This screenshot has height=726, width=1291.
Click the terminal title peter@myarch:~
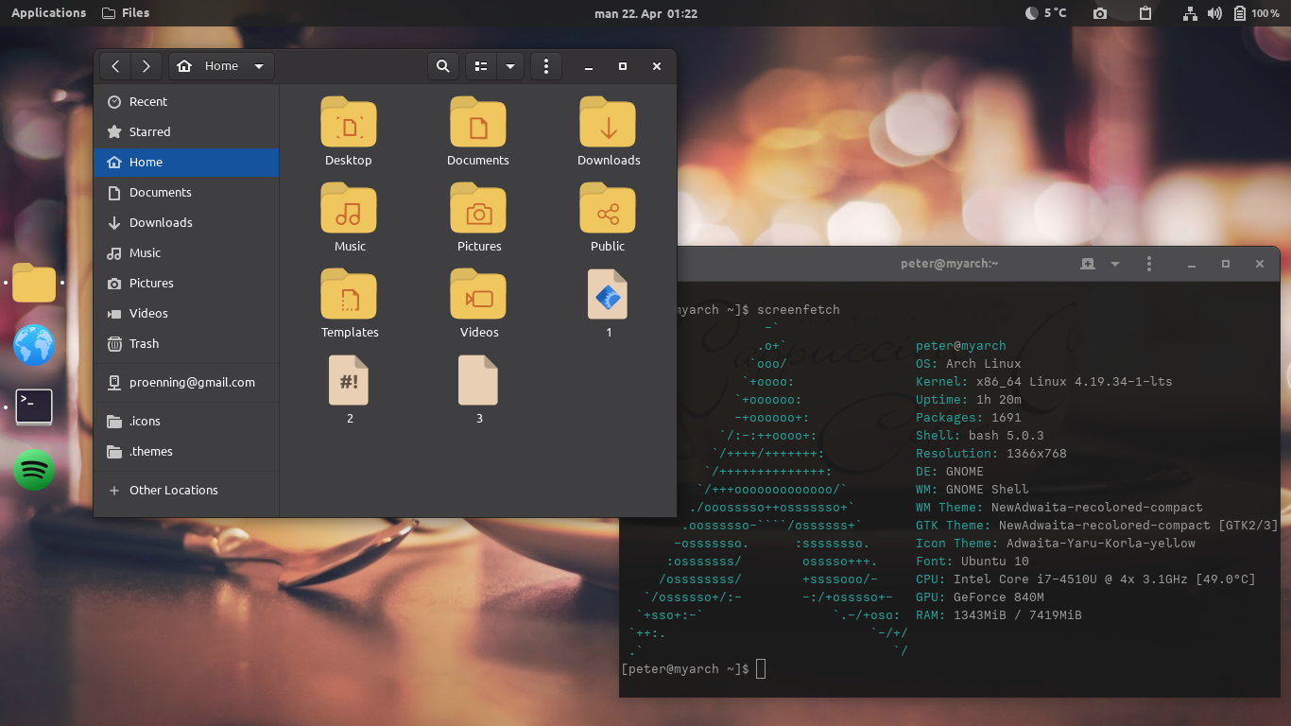949,264
